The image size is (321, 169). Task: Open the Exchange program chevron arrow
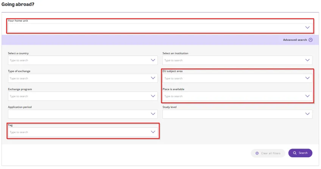tap(153, 96)
